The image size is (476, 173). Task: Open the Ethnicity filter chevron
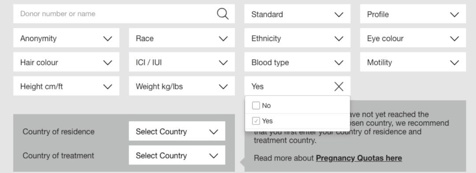[339, 38]
